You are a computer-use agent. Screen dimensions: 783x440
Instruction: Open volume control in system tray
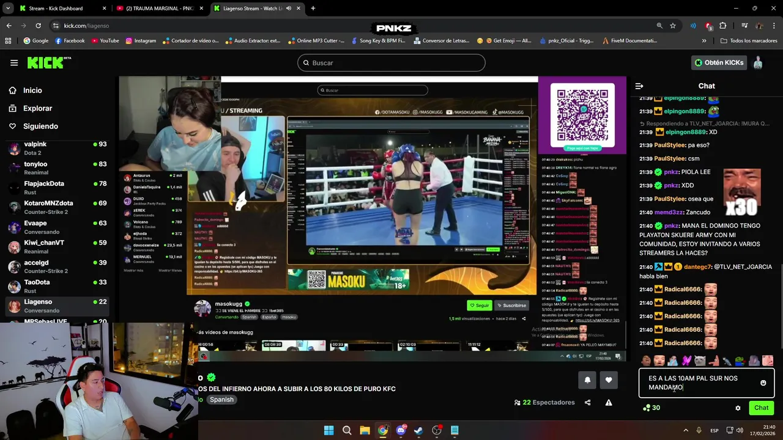click(741, 430)
